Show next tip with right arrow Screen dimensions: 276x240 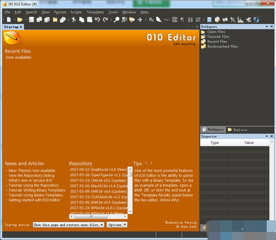click(151, 163)
